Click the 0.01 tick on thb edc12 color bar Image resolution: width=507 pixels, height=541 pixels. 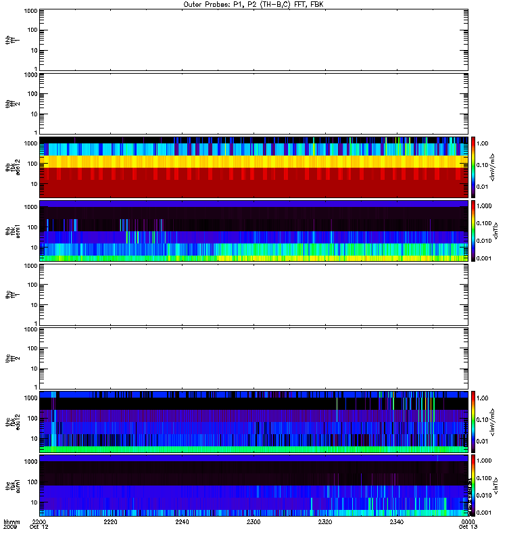482,187
